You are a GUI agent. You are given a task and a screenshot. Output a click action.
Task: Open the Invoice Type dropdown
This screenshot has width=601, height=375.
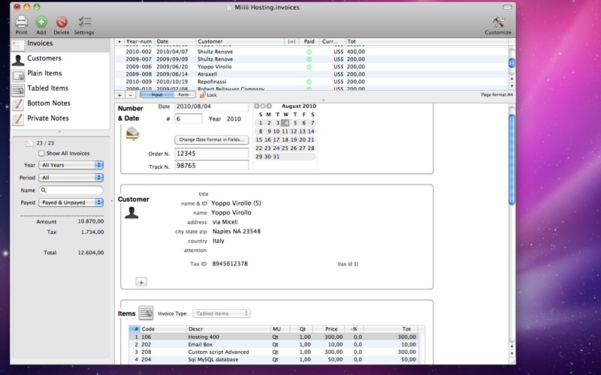(x=222, y=313)
